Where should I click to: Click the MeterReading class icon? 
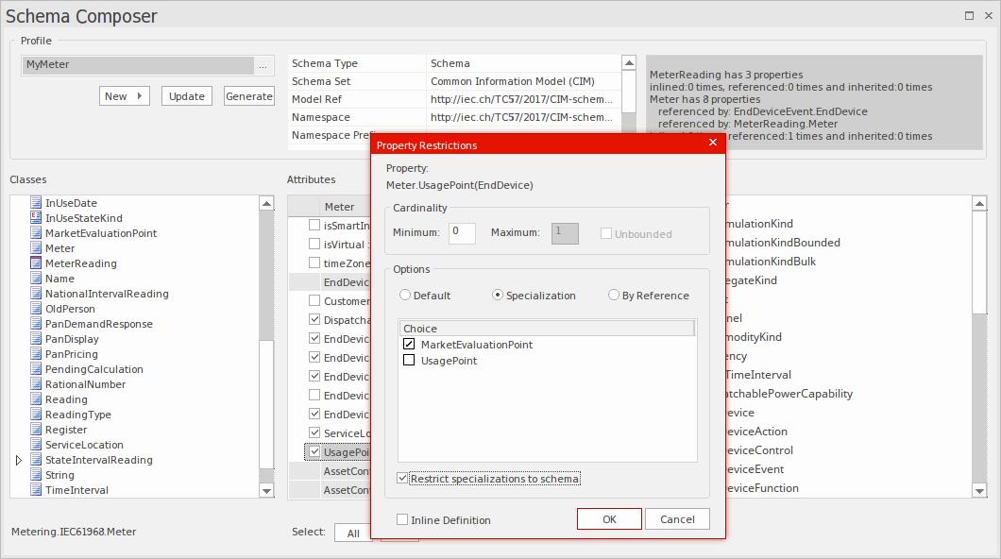[x=34, y=263]
